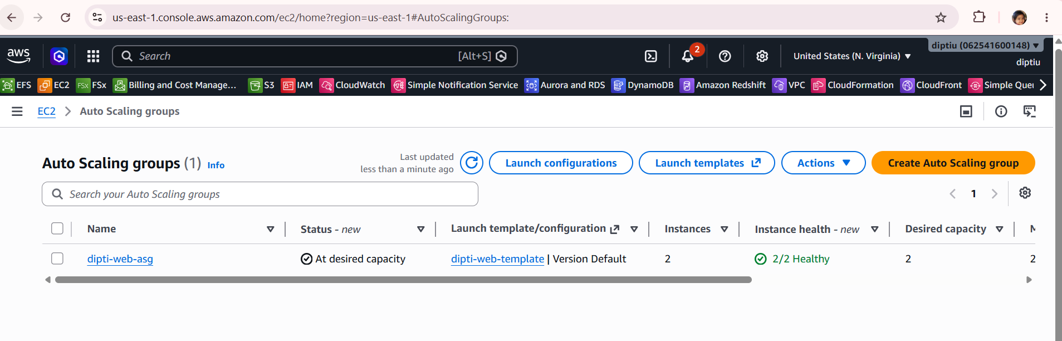Bookmark this page with the star
The image size is (1062, 341).
pyautogui.click(x=941, y=17)
